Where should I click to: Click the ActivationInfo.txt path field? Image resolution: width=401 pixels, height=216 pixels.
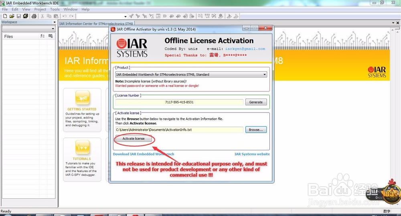pos(179,129)
